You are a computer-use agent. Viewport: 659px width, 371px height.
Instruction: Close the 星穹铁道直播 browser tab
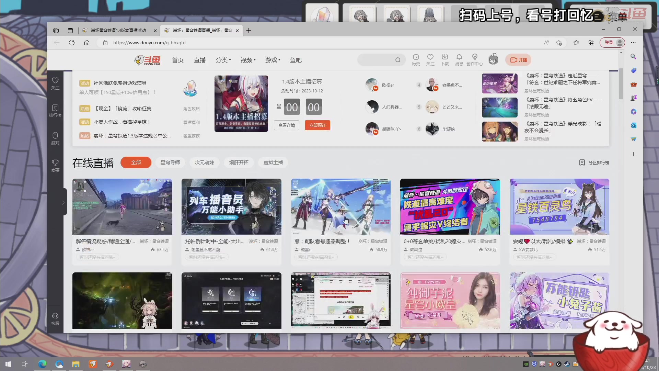tap(237, 31)
